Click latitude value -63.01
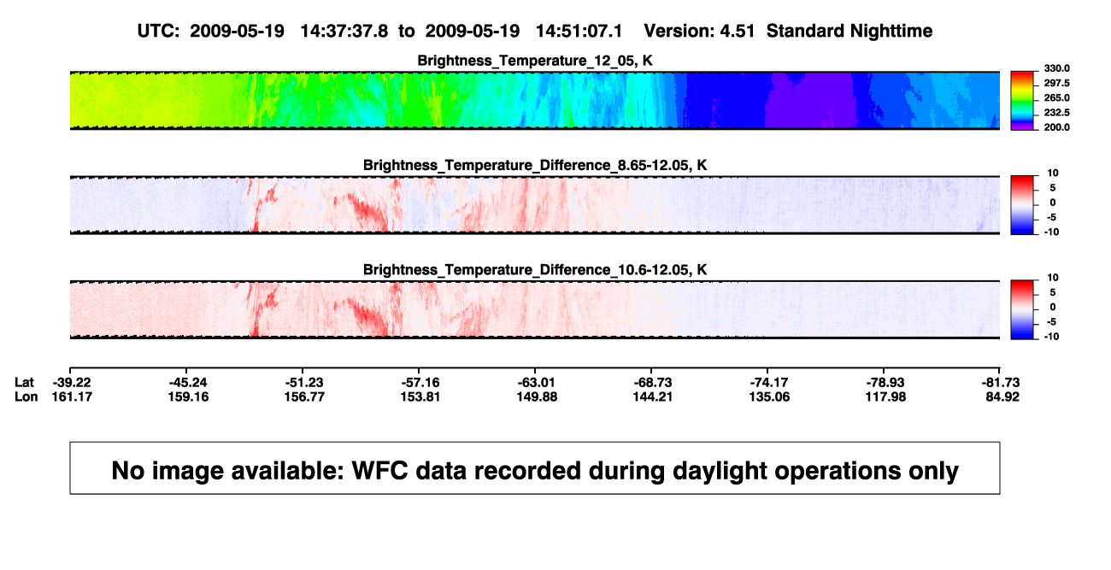The height and width of the screenshot is (570, 1111). 537,382
